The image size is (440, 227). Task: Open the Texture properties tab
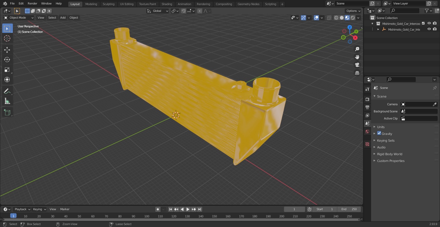(x=367, y=144)
